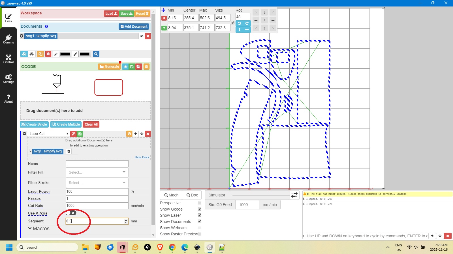The height and width of the screenshot is (254, 453).
Task: Expand the Macros section
Action: [x=39, y=229]
